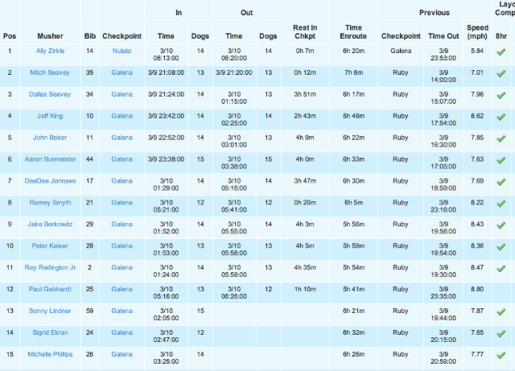Open Jeff King musher link
Screen dimensions: 515x371
50,116
